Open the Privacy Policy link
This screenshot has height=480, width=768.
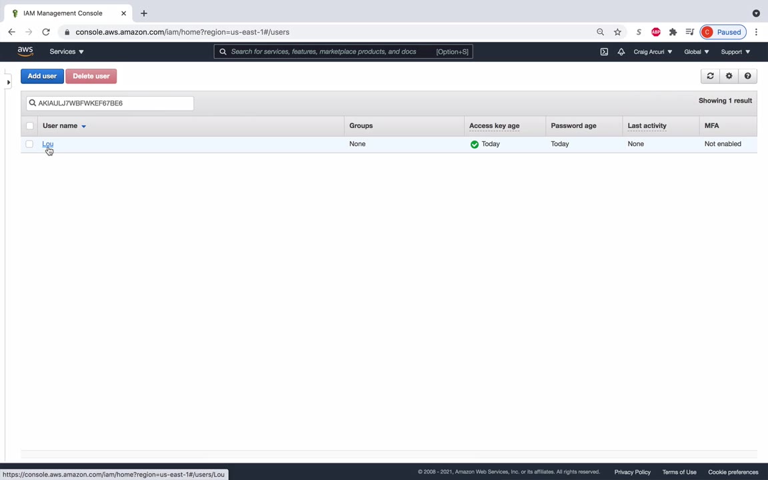point(632,472)
